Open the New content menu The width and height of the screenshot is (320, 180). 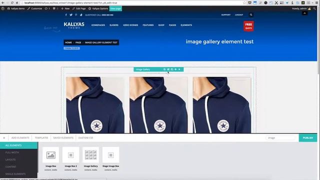65,8
